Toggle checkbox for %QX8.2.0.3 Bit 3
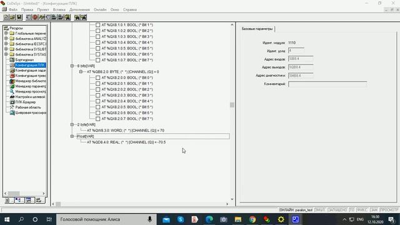Screen dimensions: 400x225 click(97, 95)
